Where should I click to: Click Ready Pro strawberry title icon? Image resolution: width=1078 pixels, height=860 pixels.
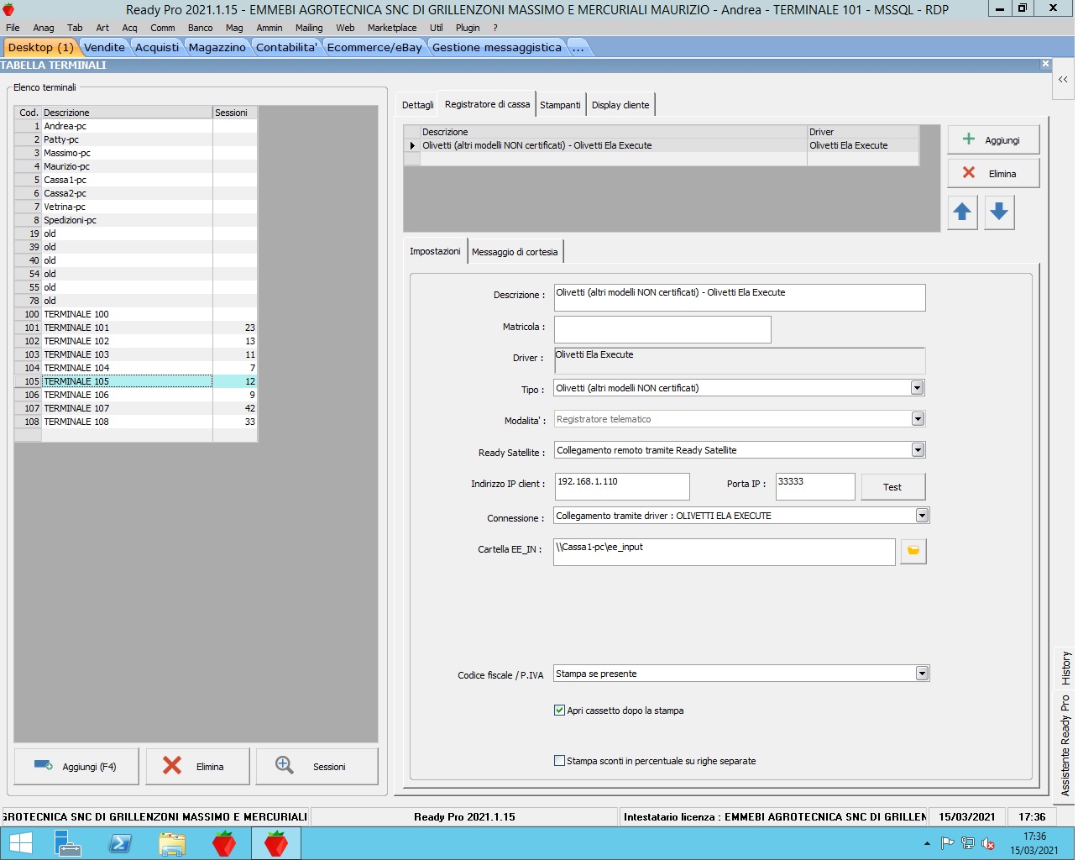pyautogui.click(x=8, y=9)
